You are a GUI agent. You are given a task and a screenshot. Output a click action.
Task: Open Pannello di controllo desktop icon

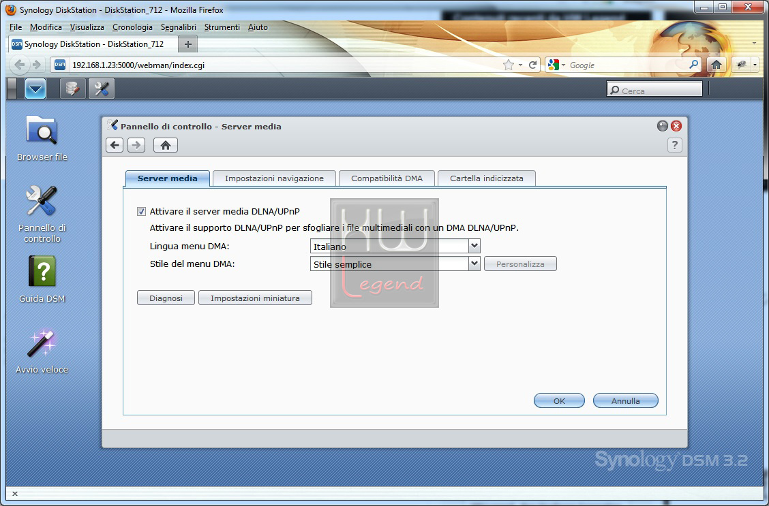pos(42,214)
